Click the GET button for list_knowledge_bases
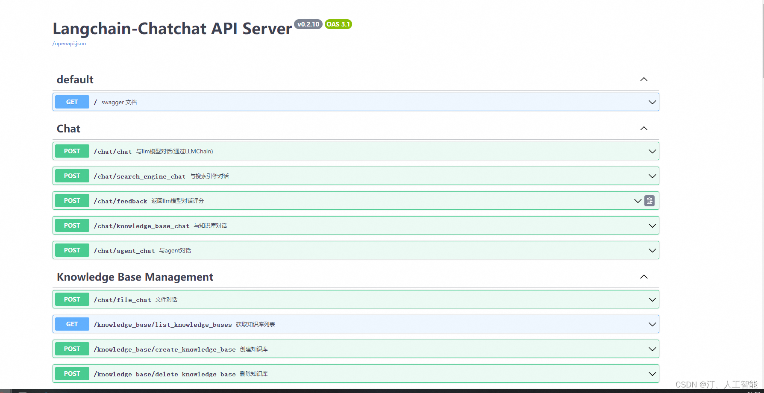 [x=72, y=324]
